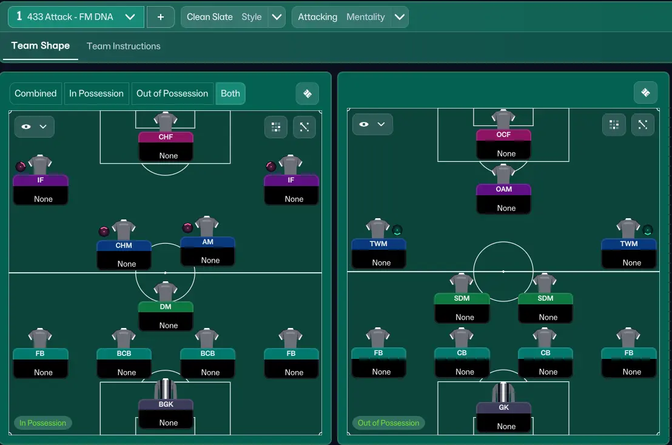Select the left BCB role card
Screen dimensions: 672x445
(x=124, y=363)
